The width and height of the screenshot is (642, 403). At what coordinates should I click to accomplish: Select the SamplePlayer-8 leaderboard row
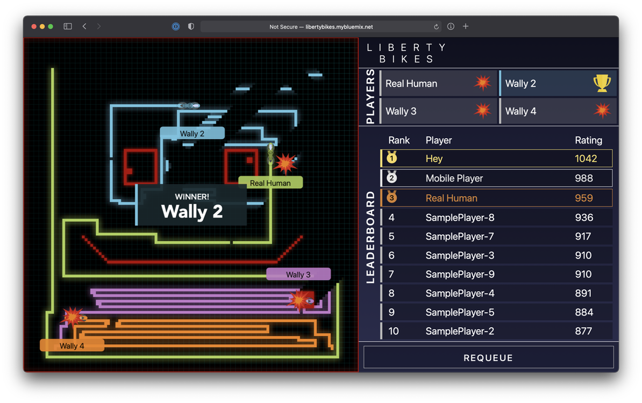(x=496, y=218)
